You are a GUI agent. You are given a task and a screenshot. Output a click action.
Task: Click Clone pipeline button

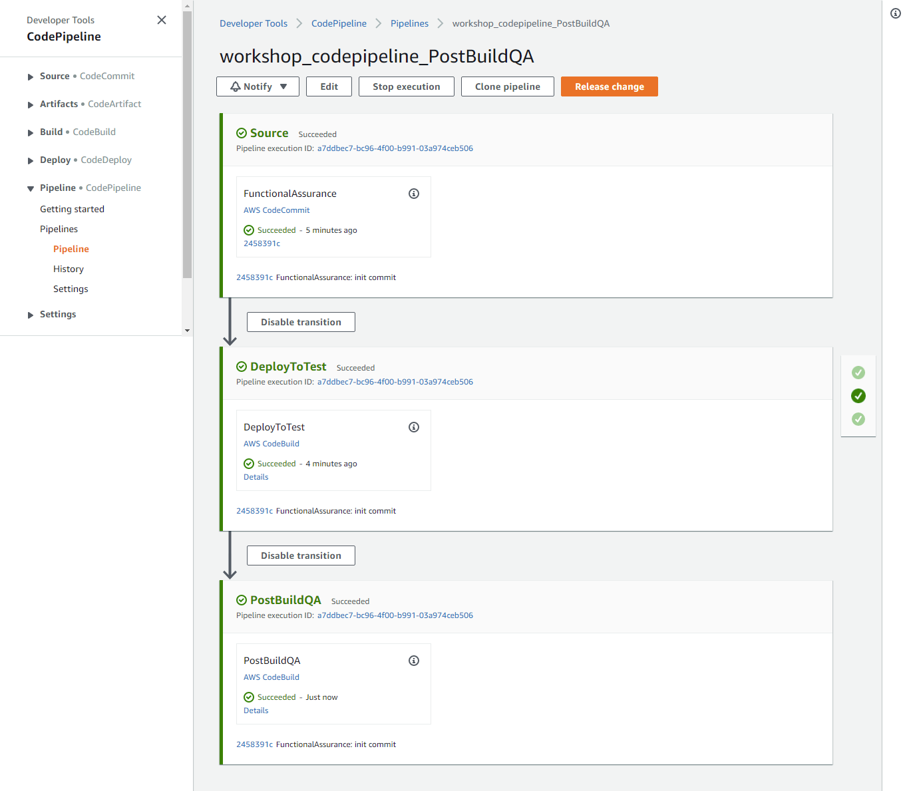(x=508, y=86)
